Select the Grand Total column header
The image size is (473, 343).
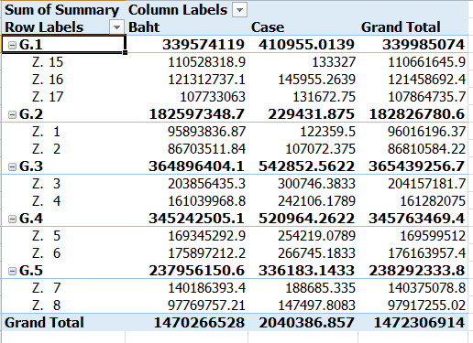401,27
